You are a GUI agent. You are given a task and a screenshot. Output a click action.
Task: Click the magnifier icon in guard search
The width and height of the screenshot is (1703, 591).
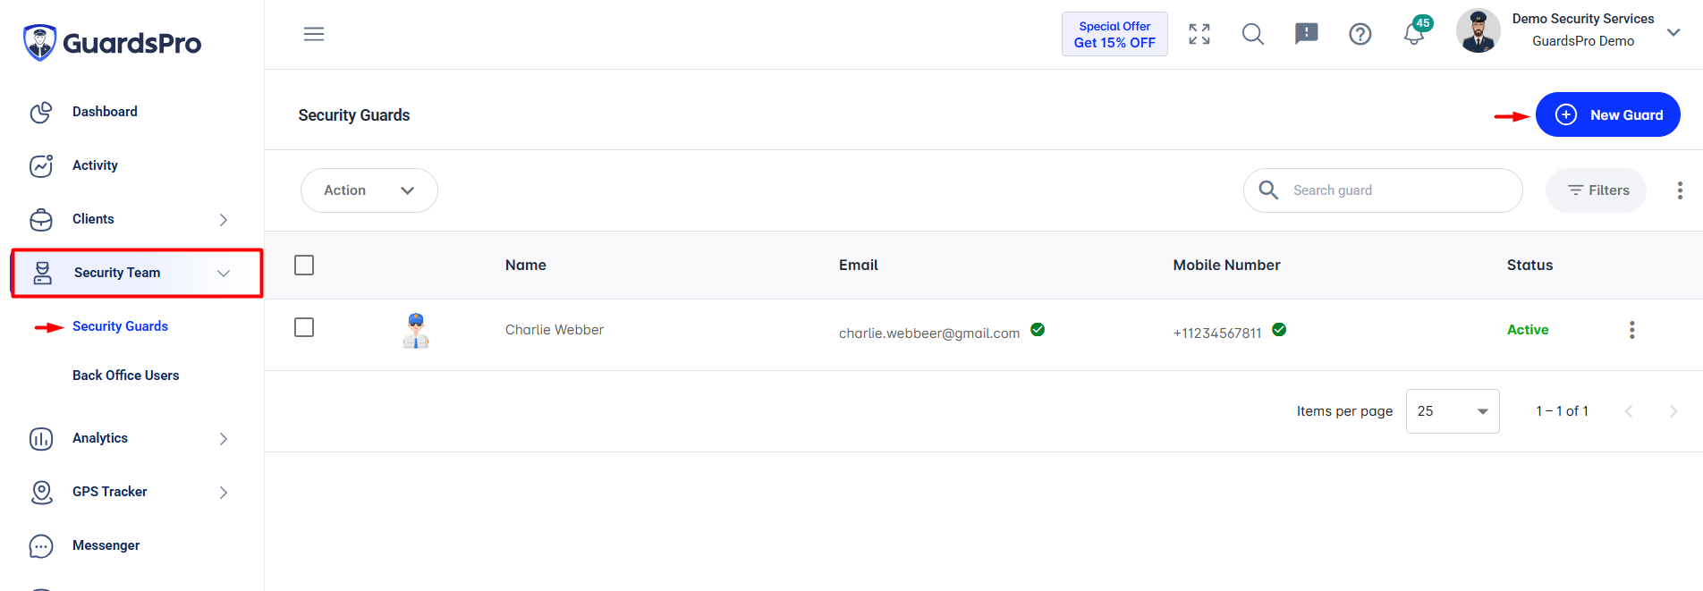coord(1268,190)
